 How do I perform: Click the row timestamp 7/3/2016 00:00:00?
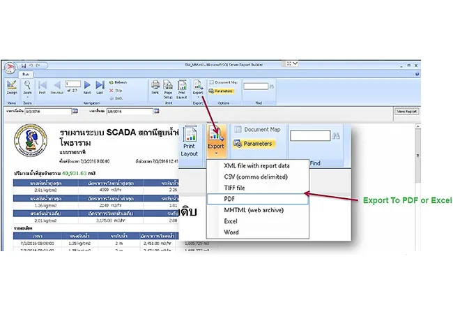tap(37, 244)
